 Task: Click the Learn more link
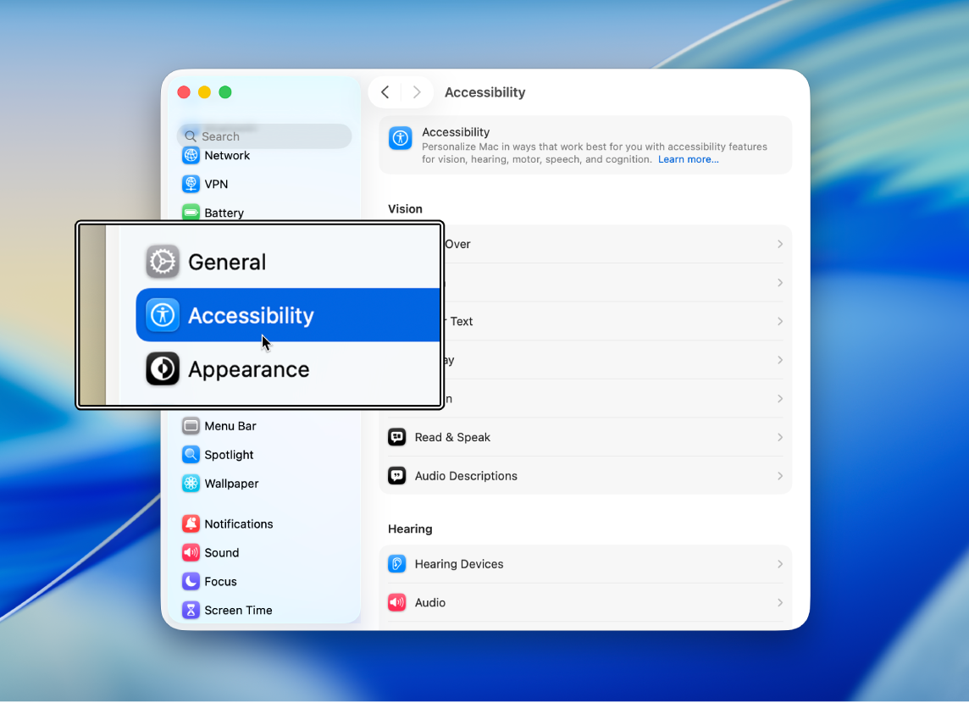coord(688,159)
